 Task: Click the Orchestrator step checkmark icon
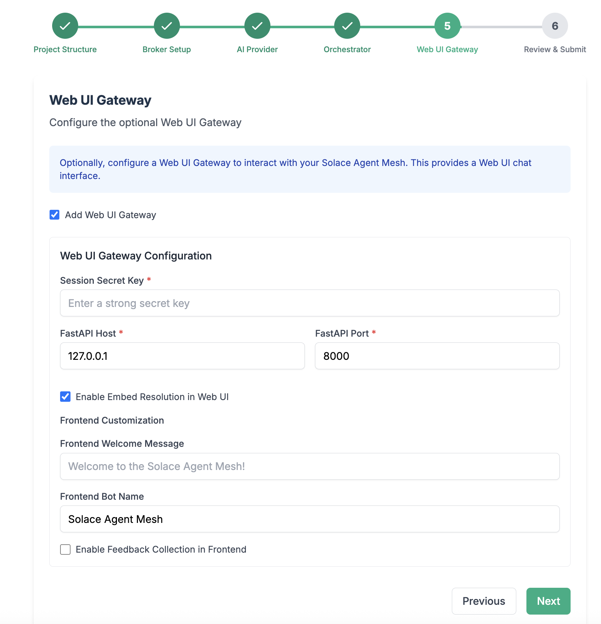347,26
